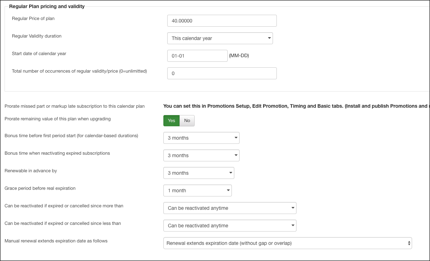The image size is (430, 261).
Task: Open reactivation 'since less than' dropdown
Action: coord(230,226)
